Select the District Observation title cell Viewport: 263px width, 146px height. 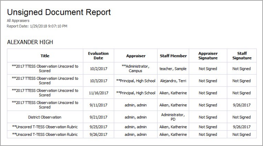click(x=45, y=117)
